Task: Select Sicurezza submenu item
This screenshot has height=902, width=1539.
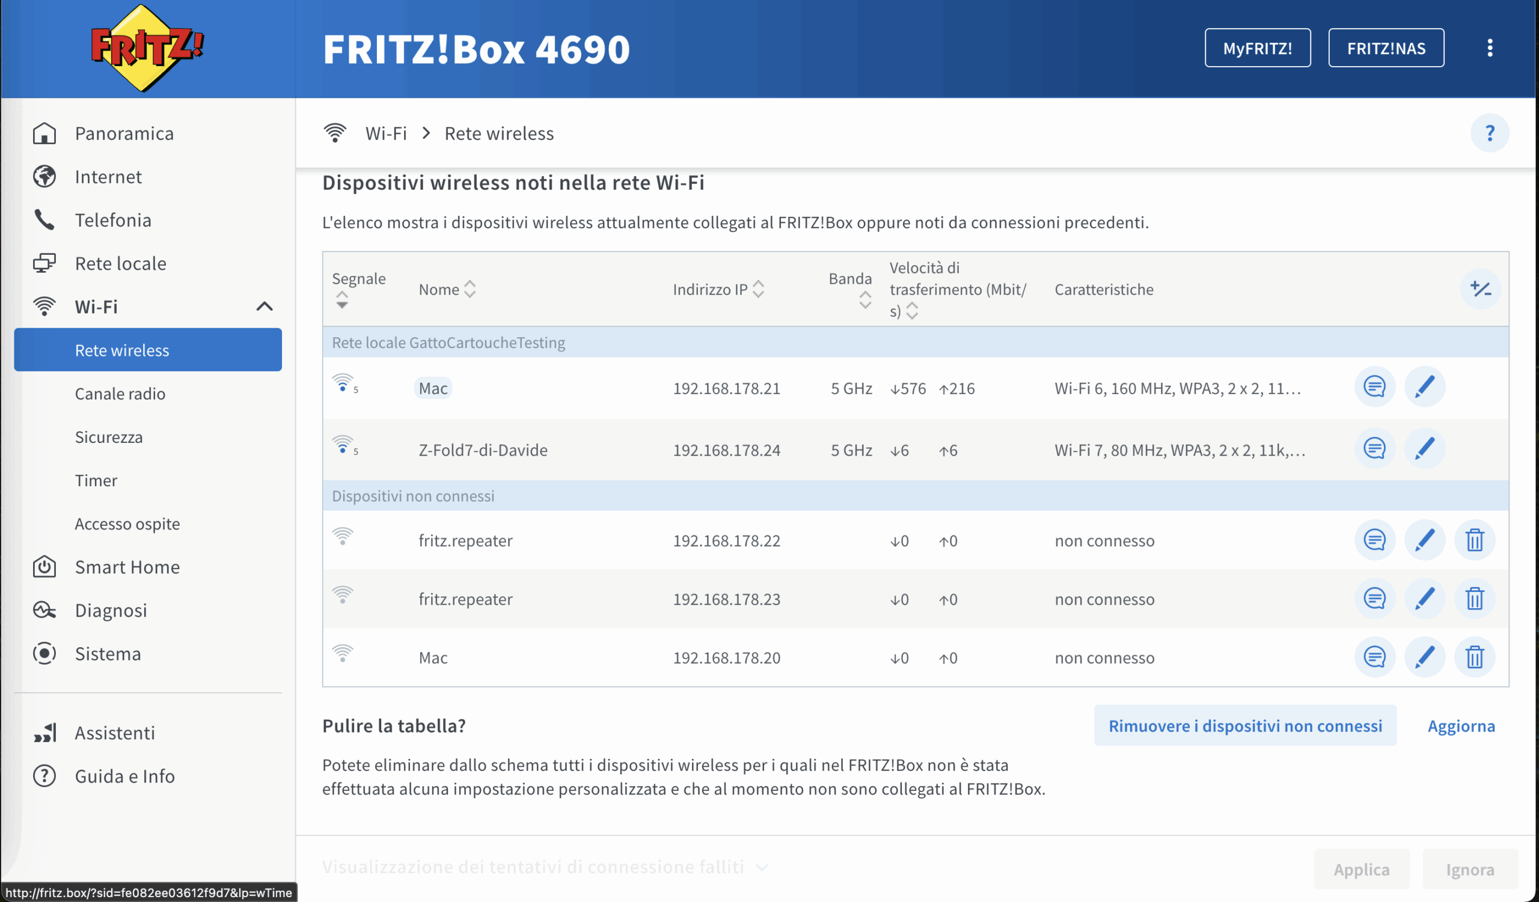Action: tap(148, 437)
